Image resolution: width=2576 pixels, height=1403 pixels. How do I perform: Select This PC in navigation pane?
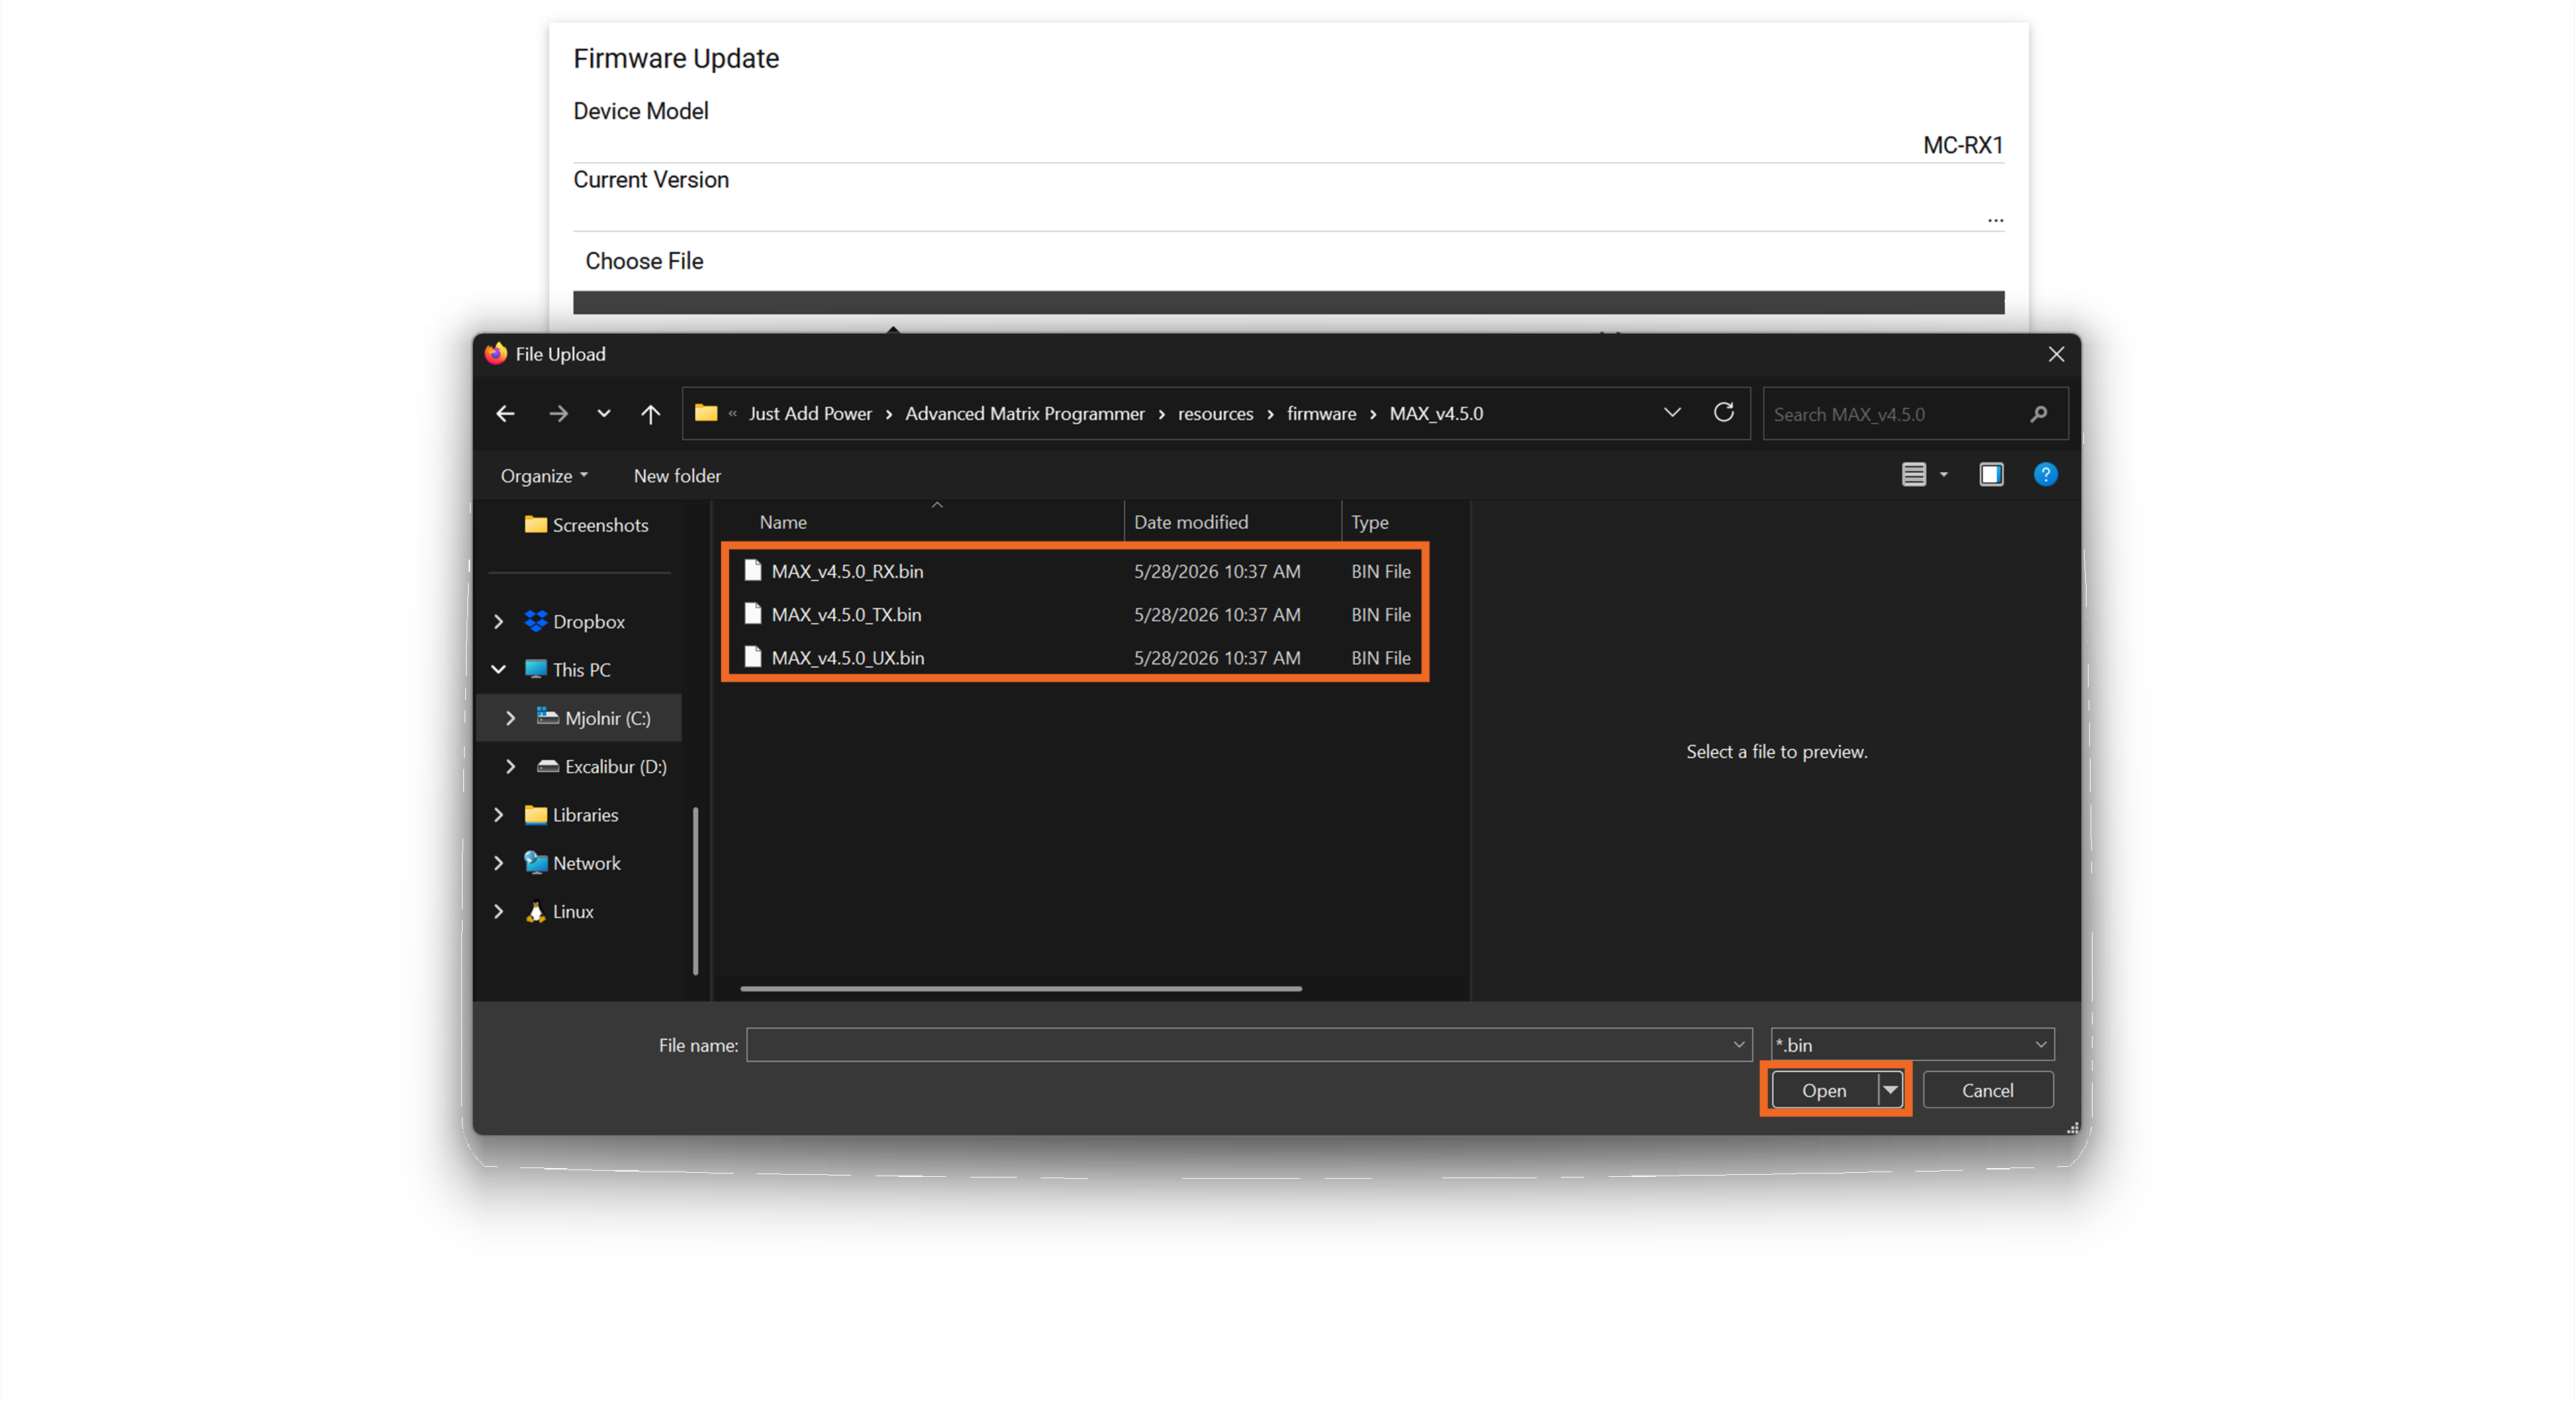pyautogui.click(x=567, y=670)
